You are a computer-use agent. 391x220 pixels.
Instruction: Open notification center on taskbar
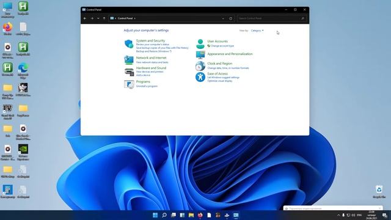pos(384,215)
